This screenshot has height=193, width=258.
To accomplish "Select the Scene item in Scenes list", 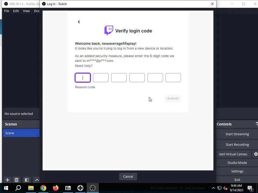I will (21, 133).
